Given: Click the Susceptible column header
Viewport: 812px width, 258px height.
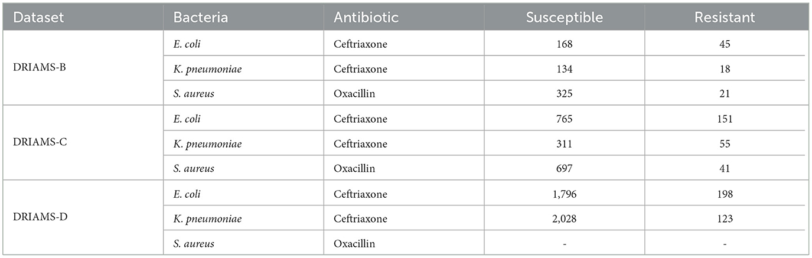Looking at the screenshot, I should [x=564, y=18].
